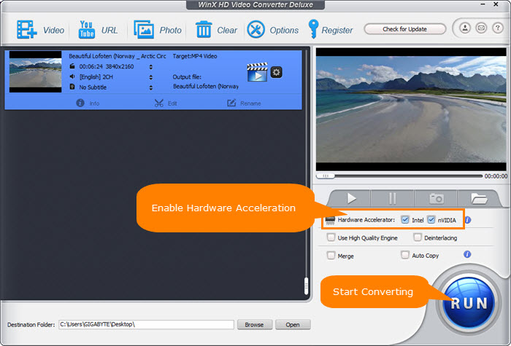This screenshot has height=346, width=511.
Task: Click the Register key icon
Action: [x=313, y=29]
